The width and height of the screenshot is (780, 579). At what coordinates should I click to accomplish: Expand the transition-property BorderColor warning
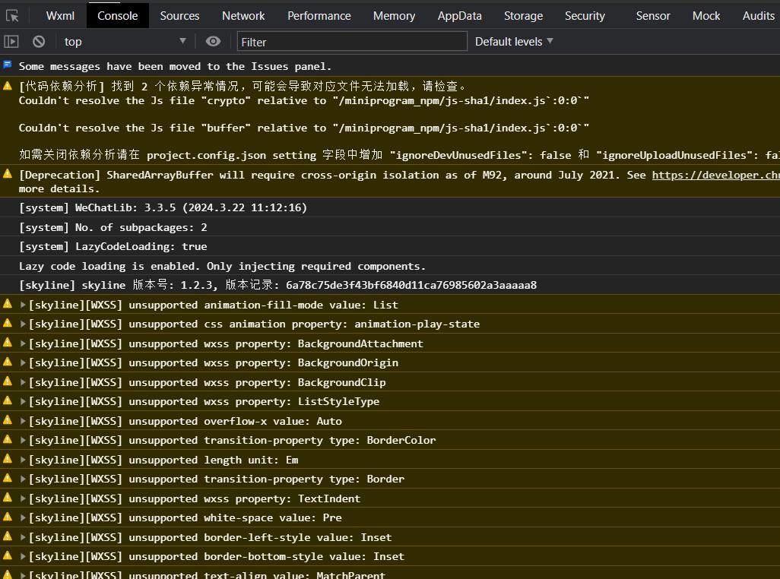pos(22,441)
